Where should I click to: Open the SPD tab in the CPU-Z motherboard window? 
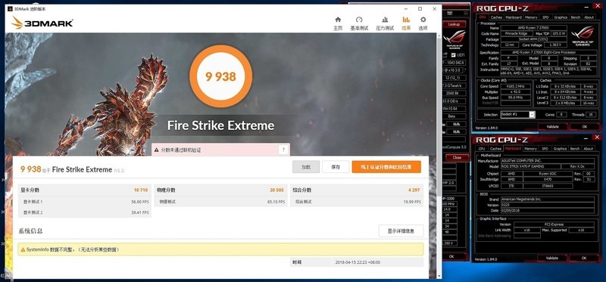[x=545, y=148]
